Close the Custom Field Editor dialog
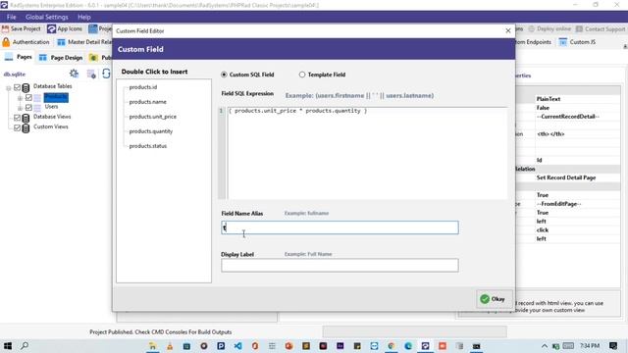Screen dimensions: 628x353 point(508,30)
